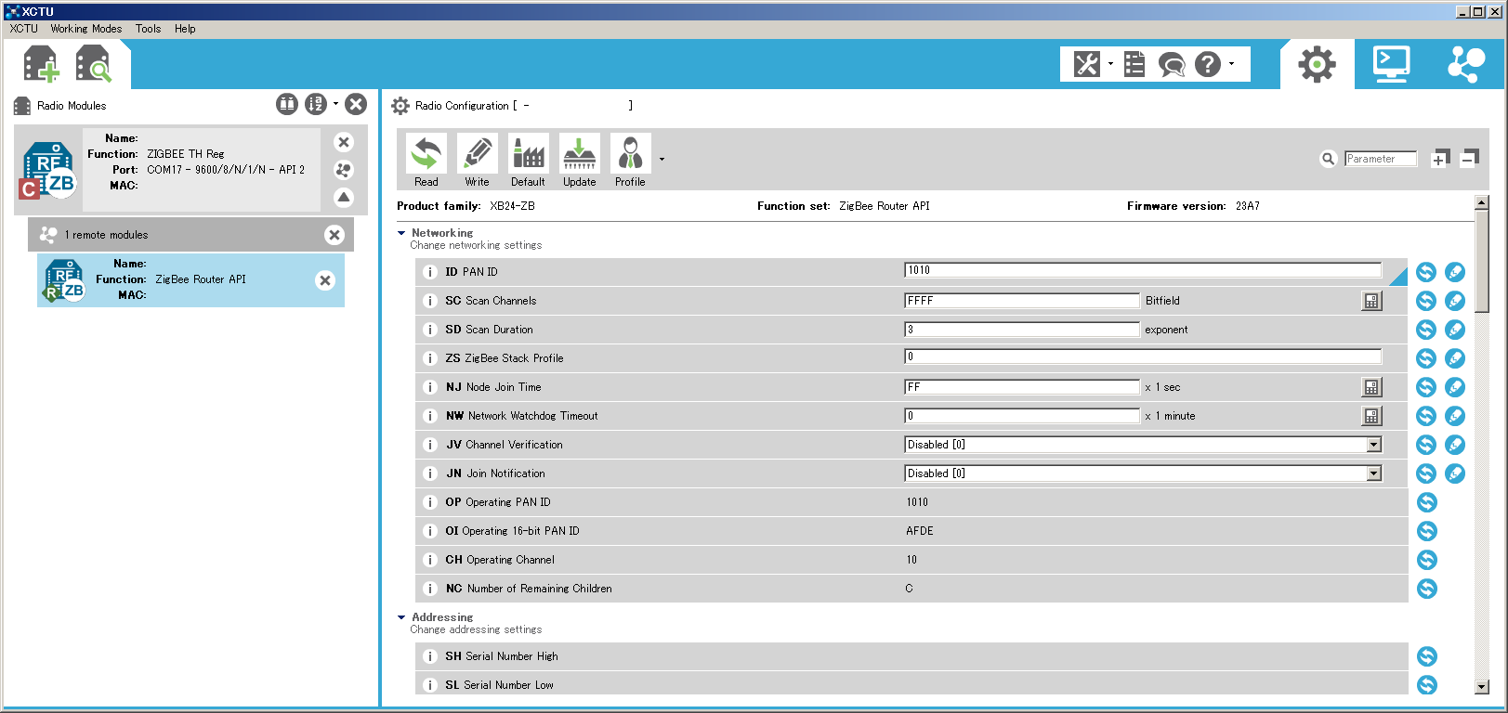Click the NJ Node Join Time field
This screenshot has height=713, width=1508.
click(1022, 387)
